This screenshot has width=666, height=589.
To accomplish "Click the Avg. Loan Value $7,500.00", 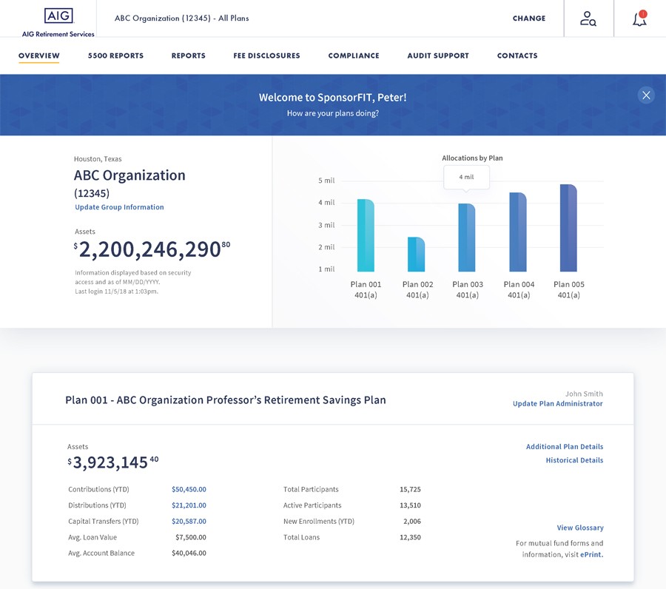I will tap(191, 537).
